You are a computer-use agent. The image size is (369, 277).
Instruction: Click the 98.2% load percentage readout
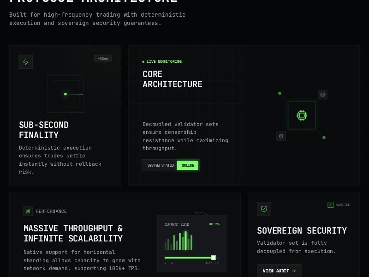click(x=214, y=224)
